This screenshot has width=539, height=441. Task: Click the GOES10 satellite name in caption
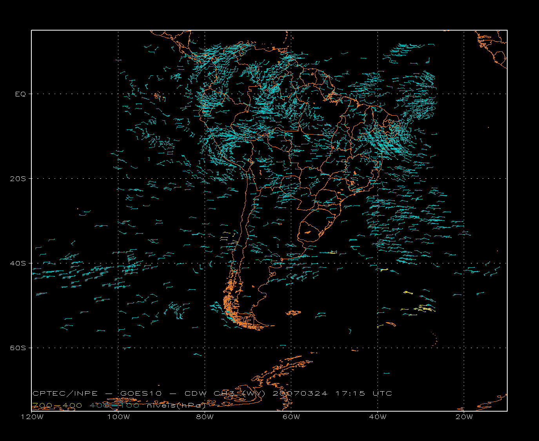pyautogui.click(x=141, y=393)
